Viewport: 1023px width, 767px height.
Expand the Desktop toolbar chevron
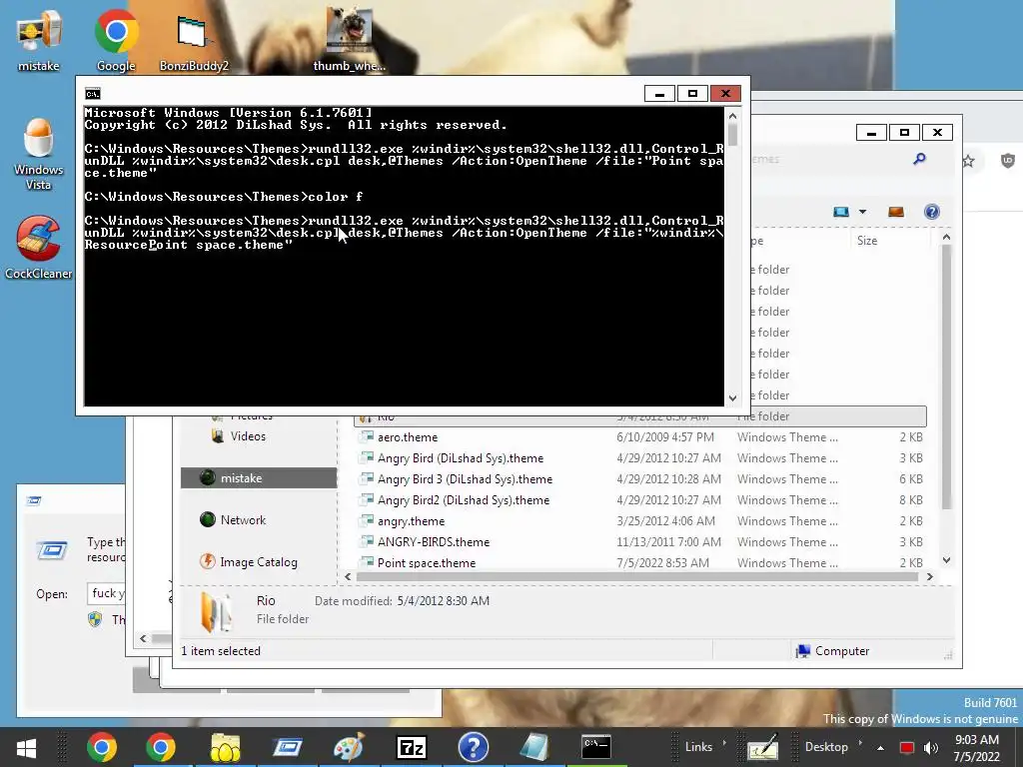click(x=860, y=743)
